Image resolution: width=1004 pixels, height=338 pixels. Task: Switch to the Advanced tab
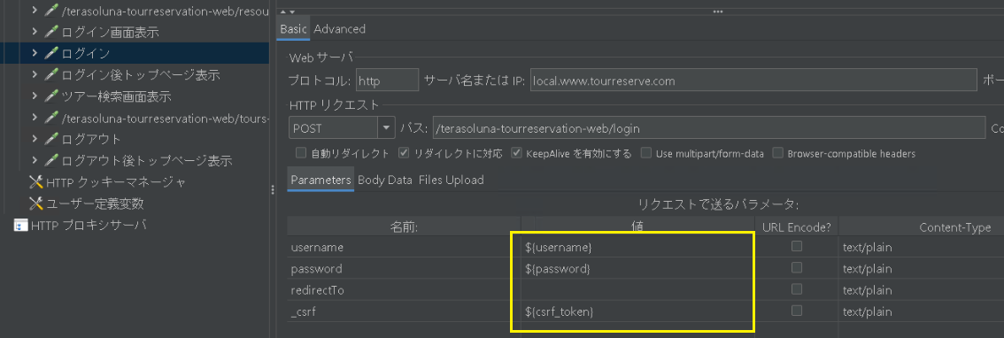(x=339, y=29)
